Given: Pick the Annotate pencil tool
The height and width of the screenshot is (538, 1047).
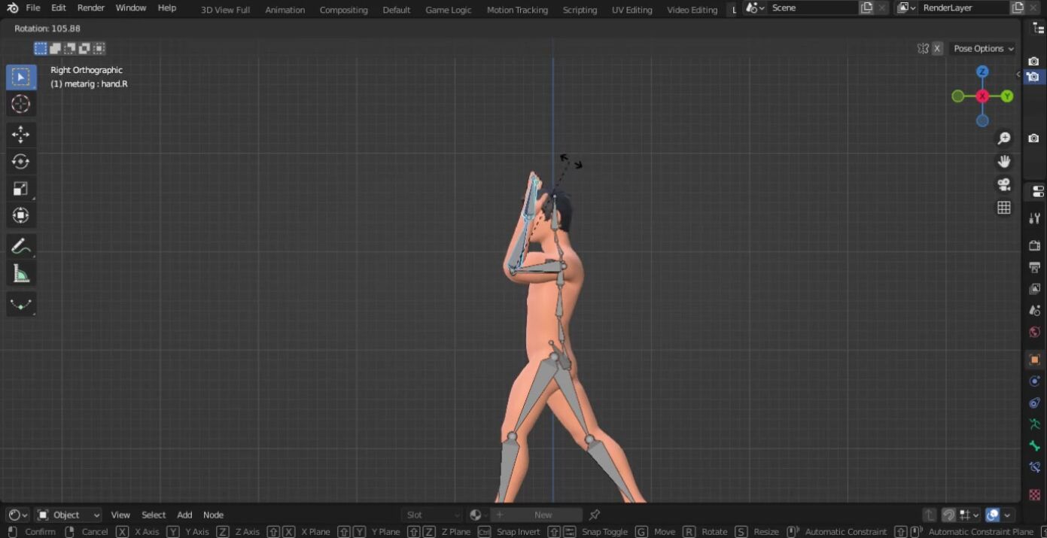Looking at the screenshot, I should pyautogui.click(x=21, y=246).
